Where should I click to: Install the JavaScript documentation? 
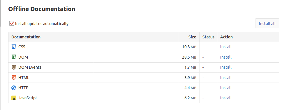(x=226, y=98)
